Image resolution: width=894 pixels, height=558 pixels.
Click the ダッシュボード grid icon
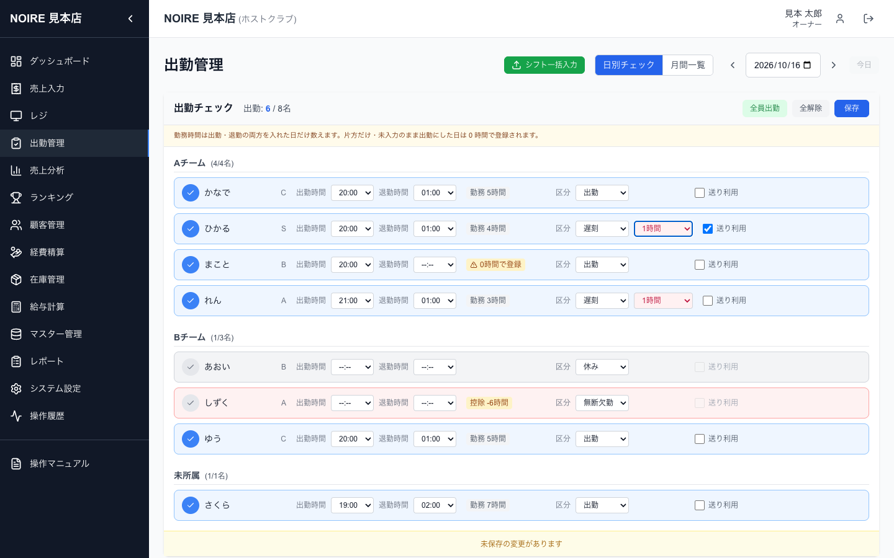pos(16,61)
